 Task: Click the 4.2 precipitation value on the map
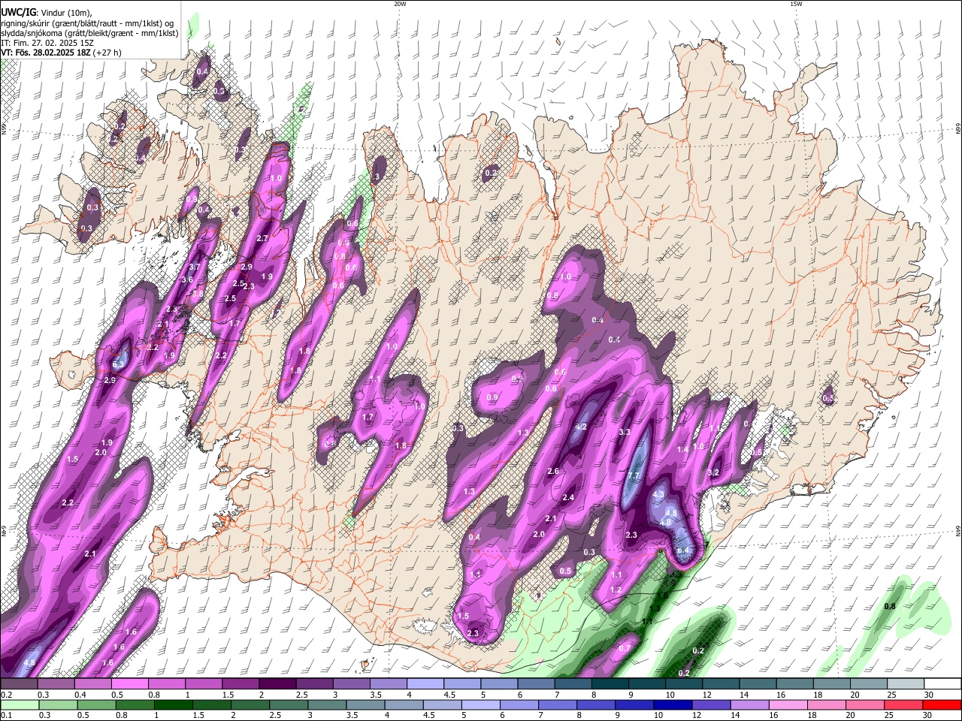(580, 427)
